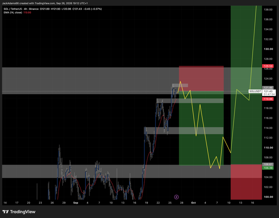The height and width of the screenshot is (218, 279).
Task: Click the 28 date on the time axis
Action: pyautogui.click(x=181, y=203)
